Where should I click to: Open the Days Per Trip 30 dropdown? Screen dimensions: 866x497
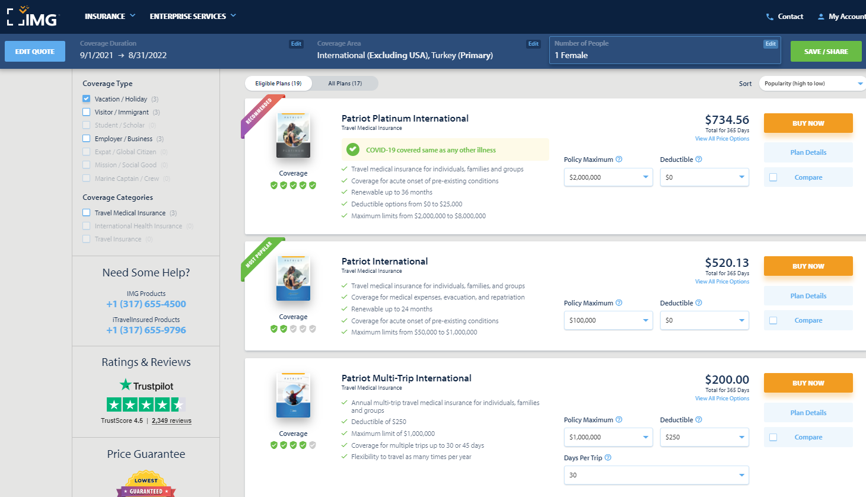pyautogui.click(x=656, y=475)
